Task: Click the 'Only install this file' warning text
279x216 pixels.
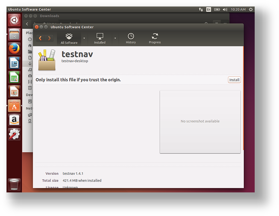Action: pyautogui.click(x=78, y=80)
